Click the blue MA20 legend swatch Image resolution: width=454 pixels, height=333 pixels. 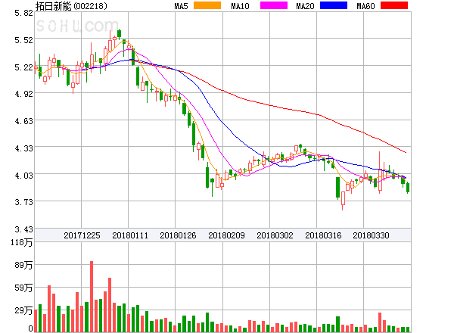pyautogui.click(x=334, y=5)
